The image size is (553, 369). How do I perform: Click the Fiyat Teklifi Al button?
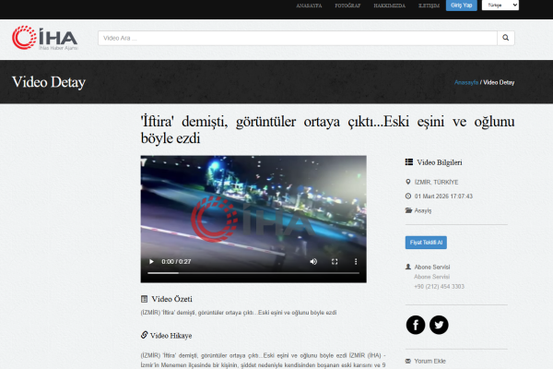(x=426, y=243)
